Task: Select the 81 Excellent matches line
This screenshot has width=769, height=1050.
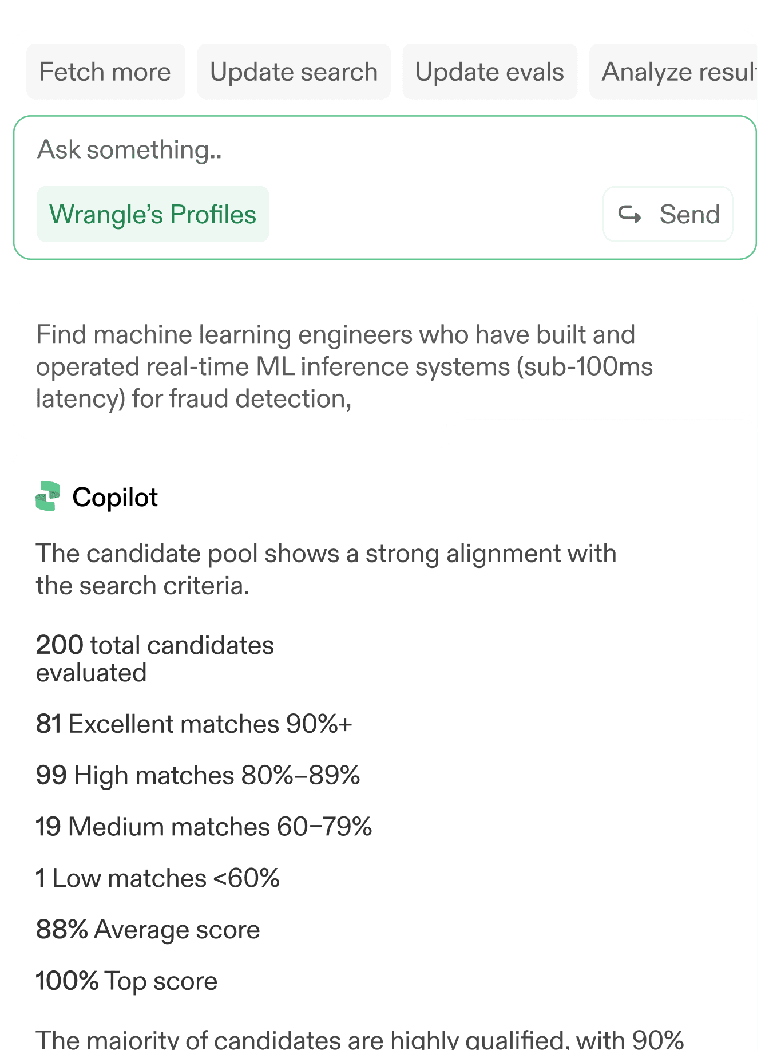Action: pyautogui.click(x=194, y=724)
